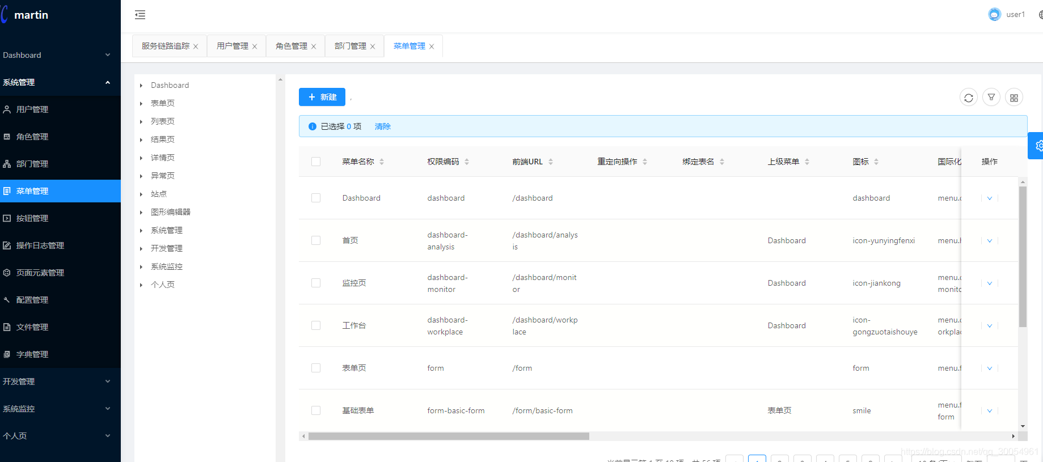The width and height of the screenshot is (1043, 462).
Task: Toggle the select-all checkbox in table header
Action: 316,162
